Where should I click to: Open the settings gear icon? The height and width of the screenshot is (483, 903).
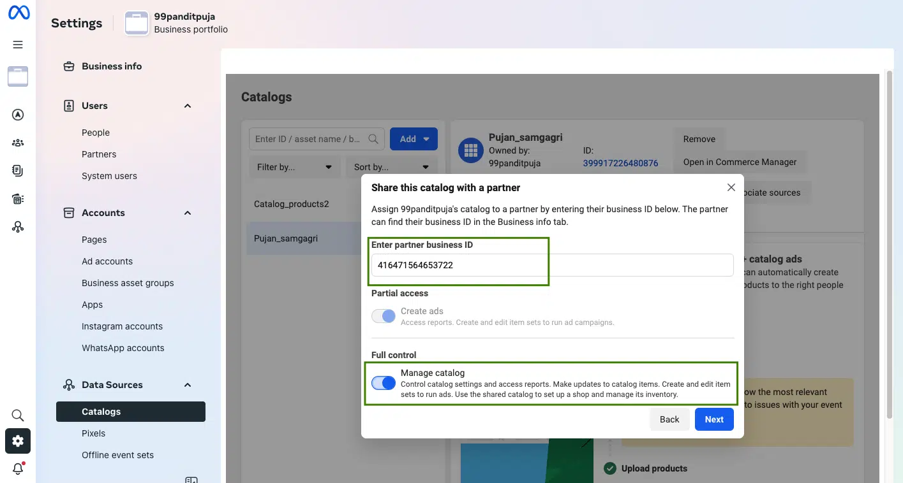click(x=18, y=441)
